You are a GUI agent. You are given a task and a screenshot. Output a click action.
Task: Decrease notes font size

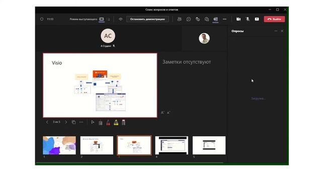click(x=169, y=113)
